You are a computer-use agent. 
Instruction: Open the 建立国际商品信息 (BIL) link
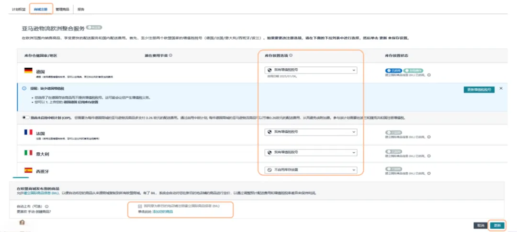[41, 193]
